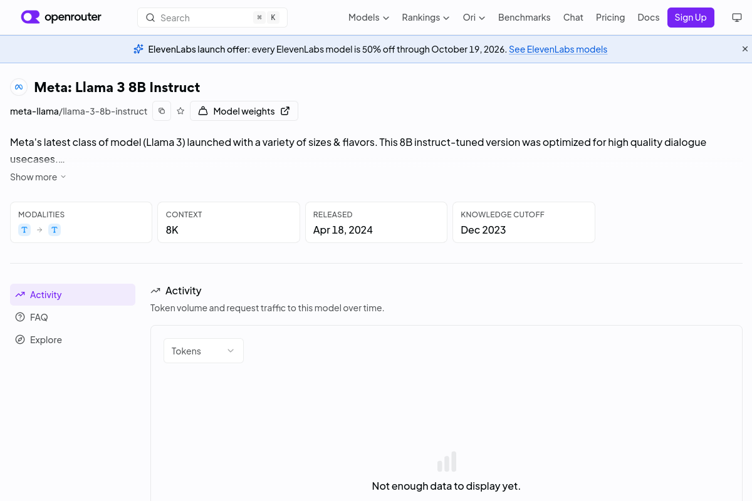The width and height of the screenshot is (752, 501).
Task: Click the magnifier icon in the search bar
Action: [x=150, y=18]
